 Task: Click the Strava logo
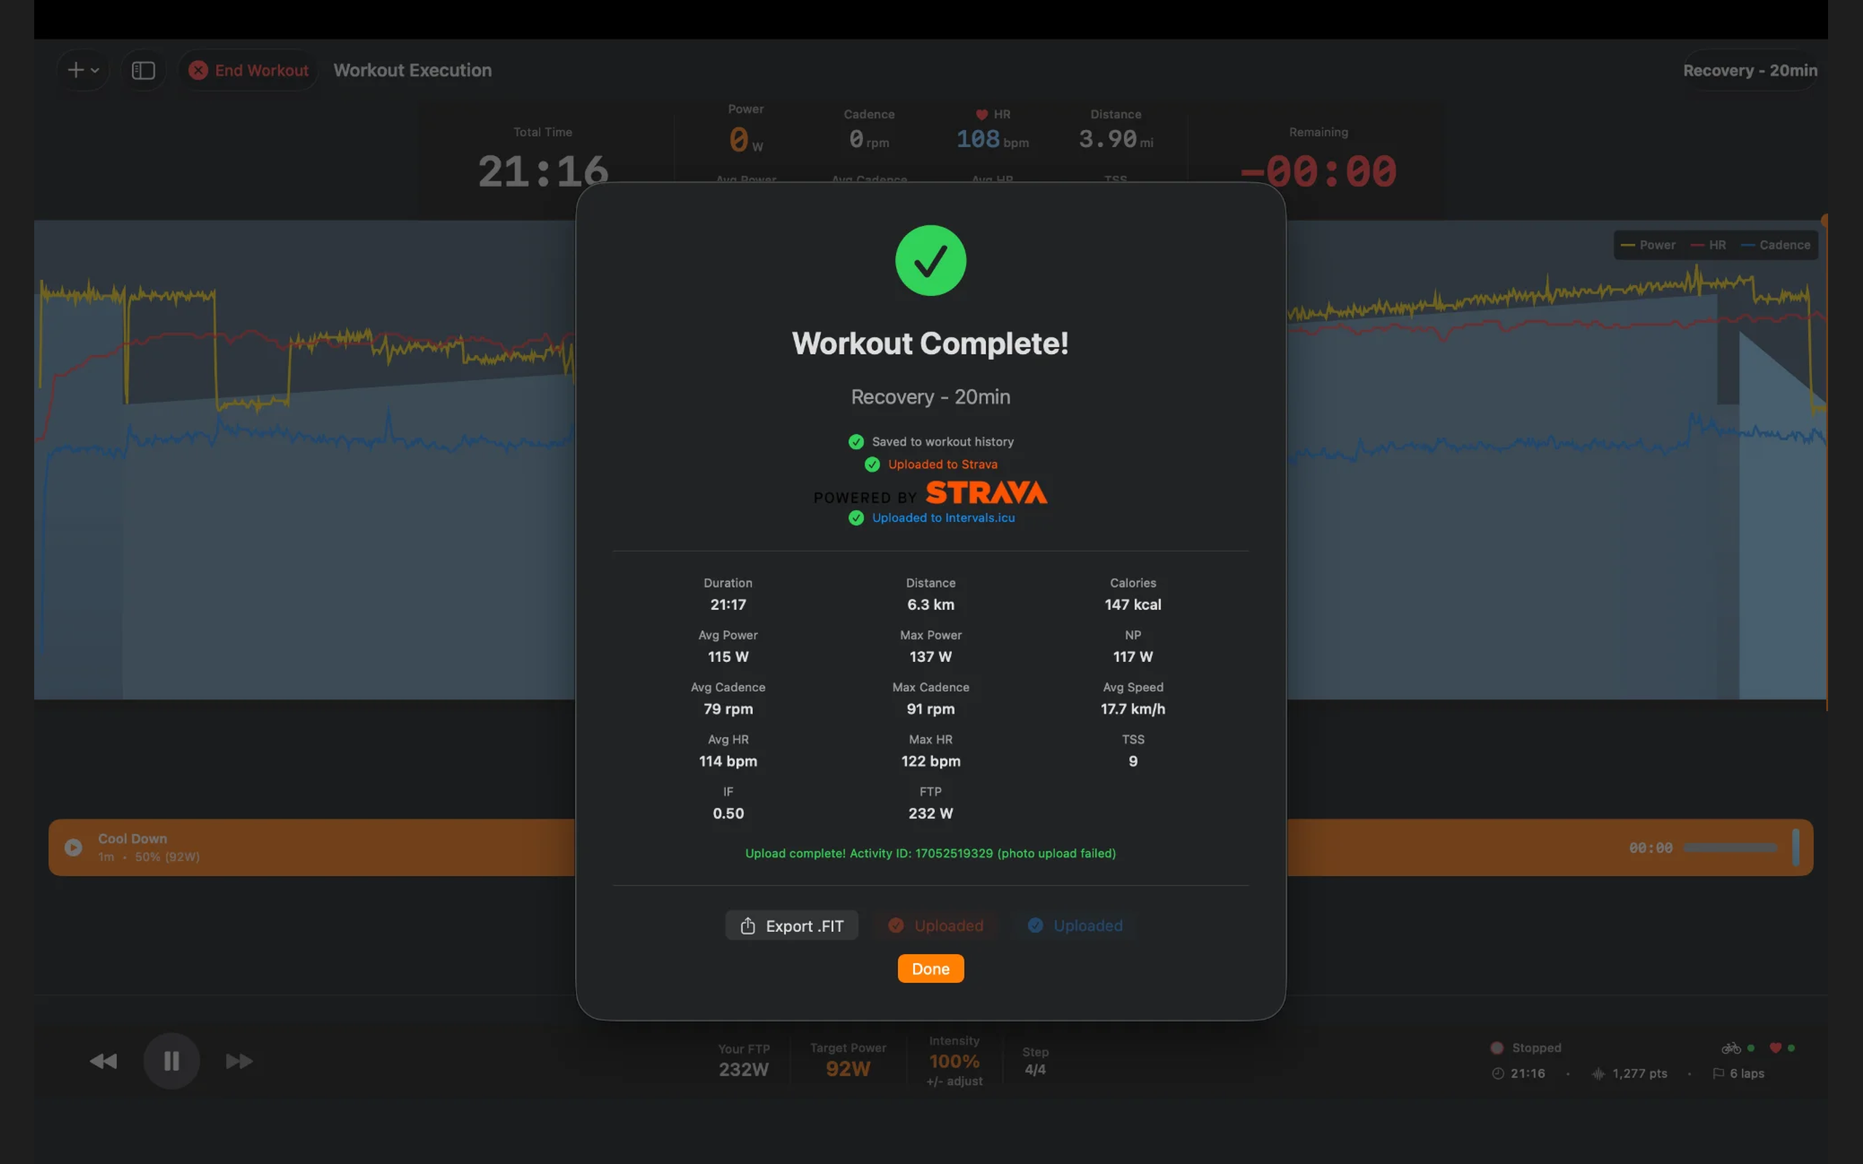(986, 493)
